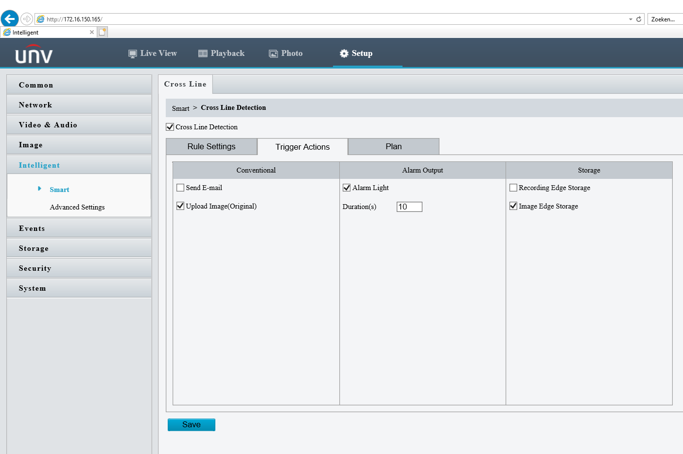The image size is (683, 454).
Task: Toggle the Cross Line Detection checkbox
Action: coord(170,127)
